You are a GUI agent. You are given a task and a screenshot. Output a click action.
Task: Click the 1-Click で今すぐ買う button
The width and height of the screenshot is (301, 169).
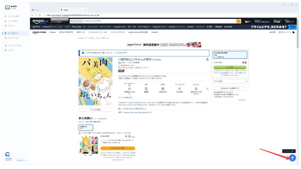[x=118, y=148]
